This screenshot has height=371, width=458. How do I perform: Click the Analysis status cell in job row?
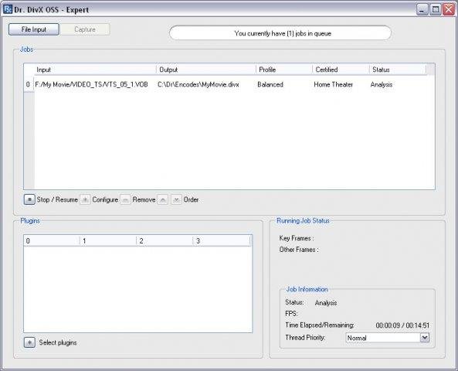[x=382, y=84]
